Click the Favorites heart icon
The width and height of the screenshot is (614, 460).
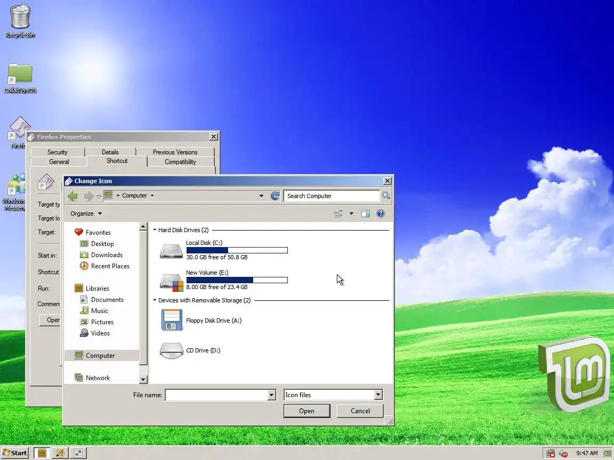[79, 232]
